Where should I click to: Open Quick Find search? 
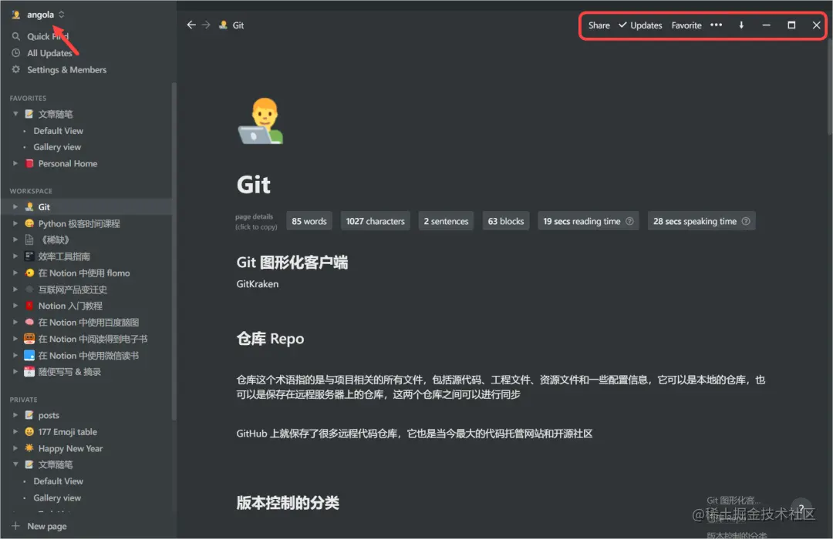click(46, 35)
